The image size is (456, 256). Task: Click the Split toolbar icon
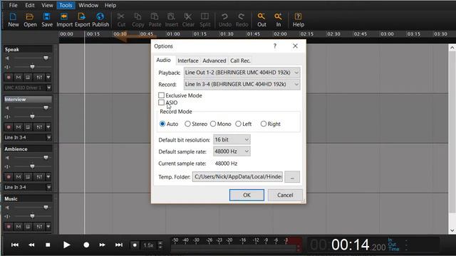(x=204, y=20)
